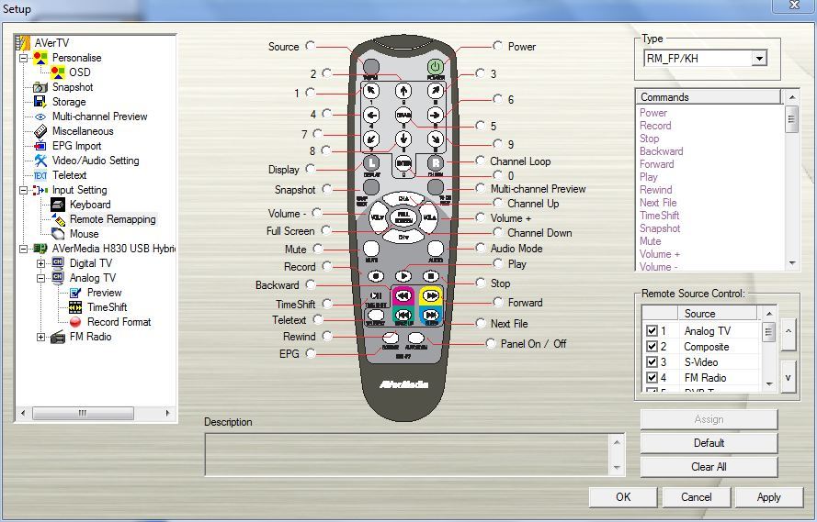Uncheck source 4 FM Radio checkbox

point(652,377)
